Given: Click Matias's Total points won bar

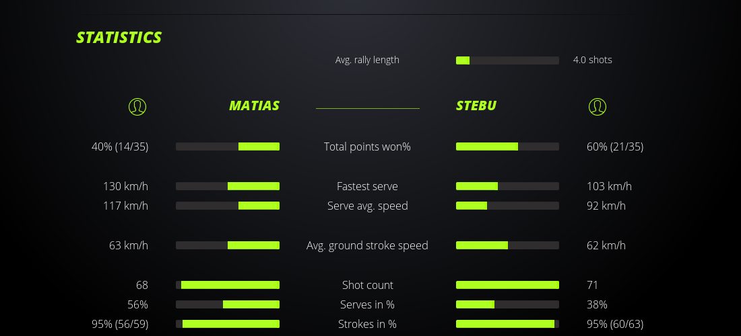Looking at the screenshot, I should tap(228, 146).
